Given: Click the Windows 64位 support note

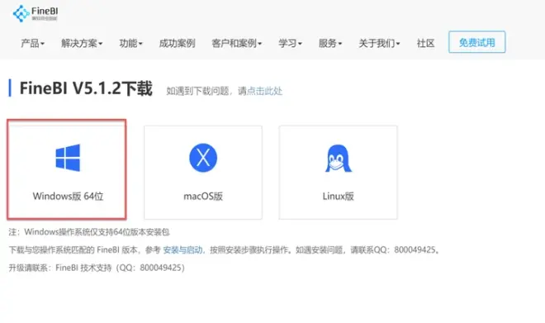Looking at the screenshot, I should click(89, 232).
